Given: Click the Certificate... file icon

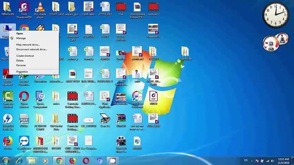Looking at the screenshot, I should [89, 9].
